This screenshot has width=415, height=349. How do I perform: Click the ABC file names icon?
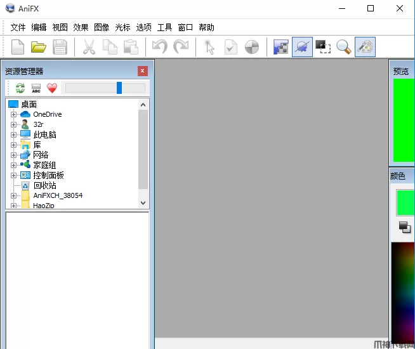click(36, 88)
